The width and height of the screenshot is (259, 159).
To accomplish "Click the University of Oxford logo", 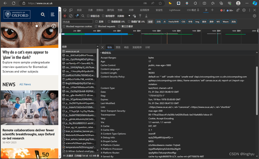I will pos(17,14).
